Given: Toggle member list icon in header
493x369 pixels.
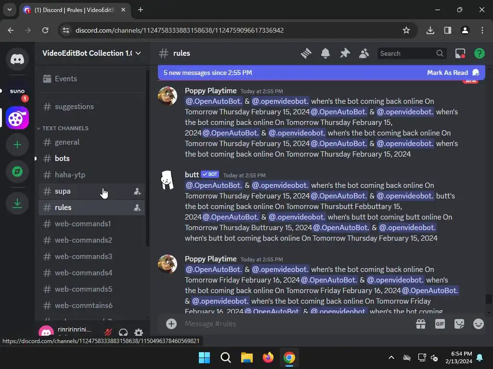Looking at the screenshot, I should (364, 53).
